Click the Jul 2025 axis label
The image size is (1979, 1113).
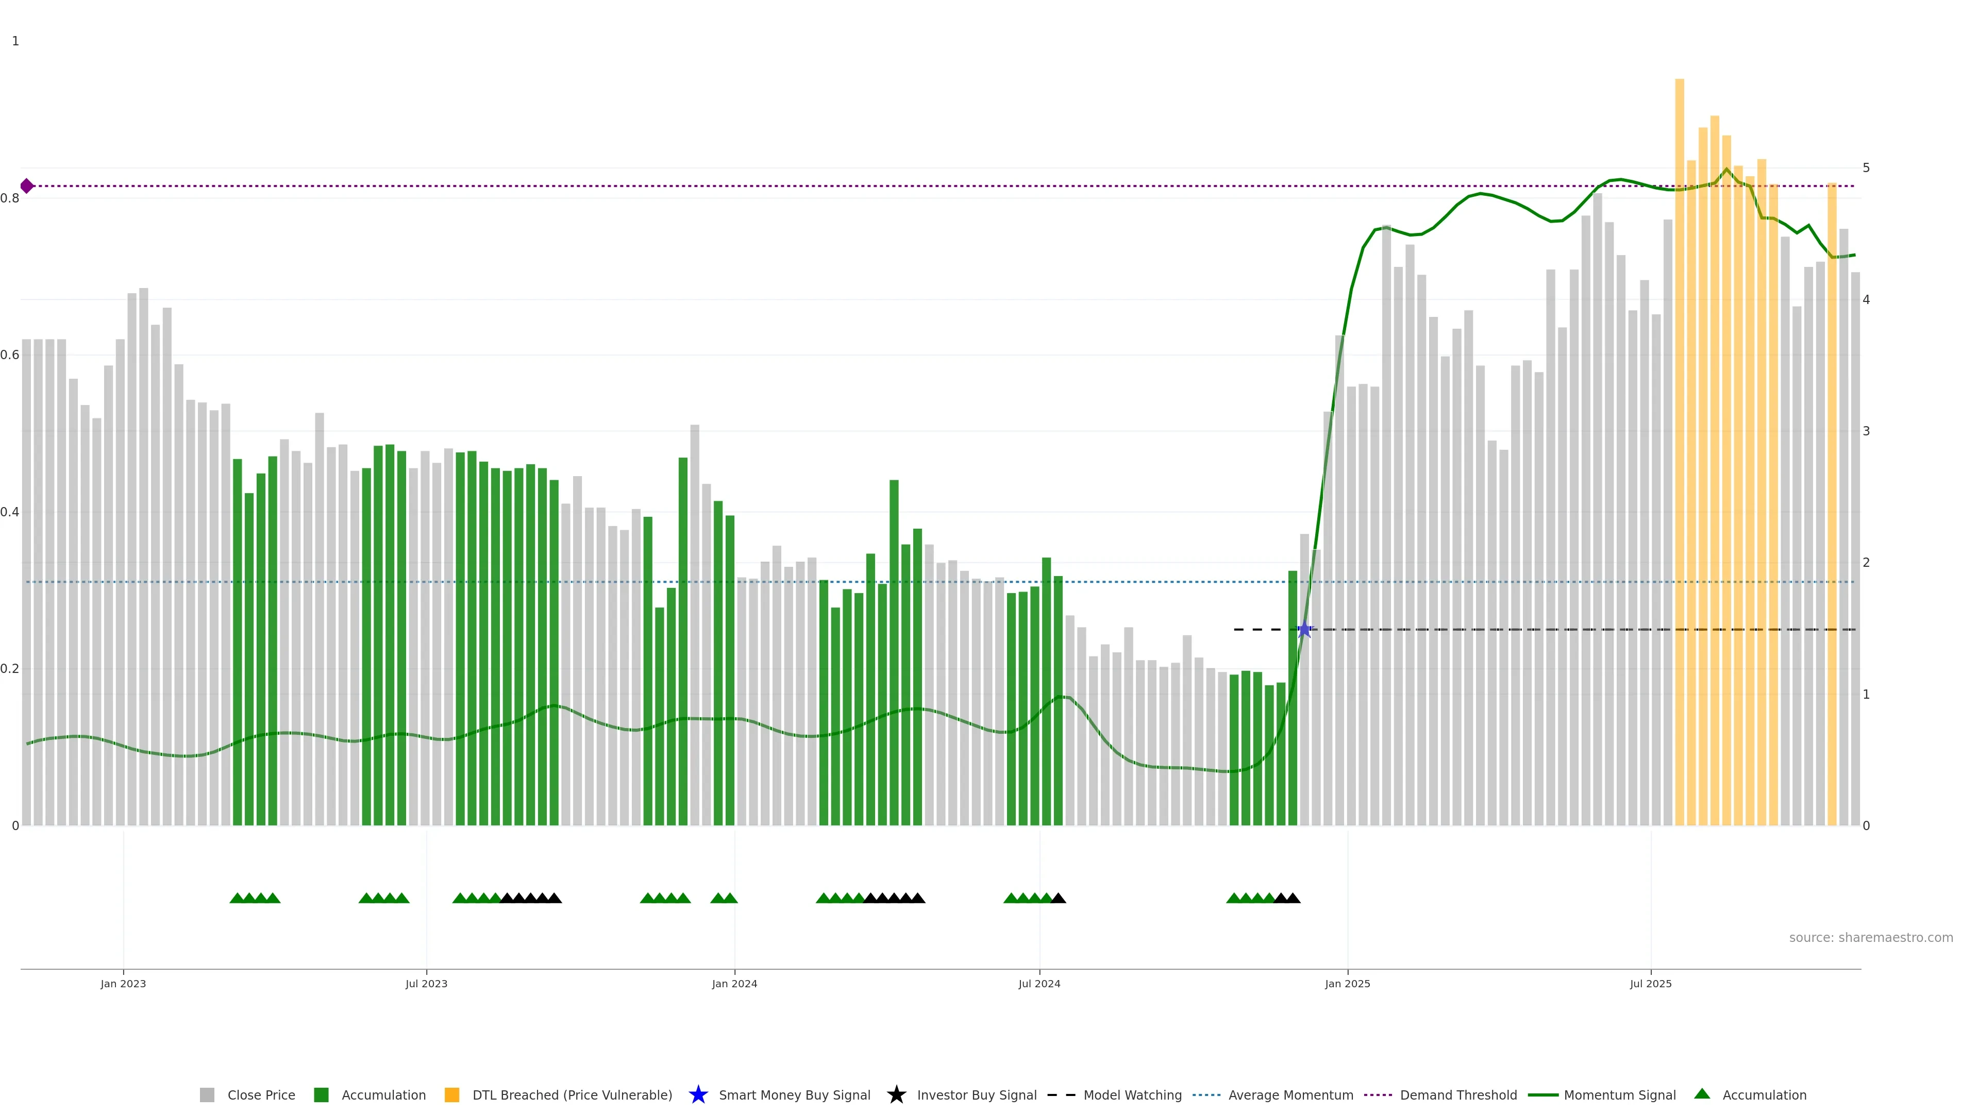(x=1650, y=983)
